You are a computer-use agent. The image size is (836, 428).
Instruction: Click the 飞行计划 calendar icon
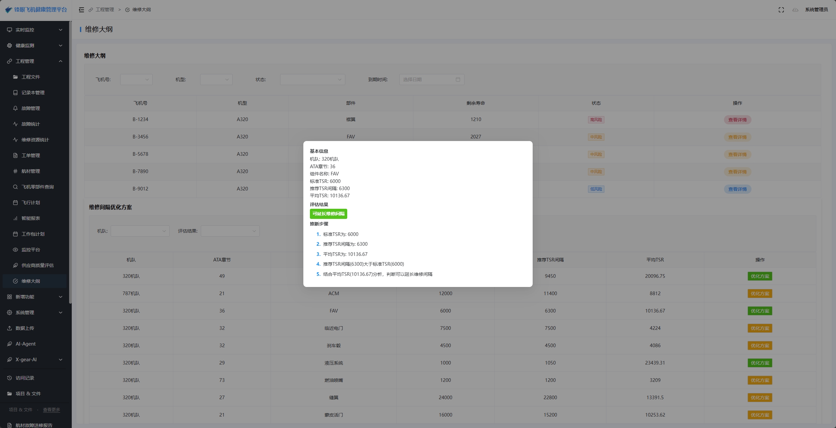coord(15,203)
